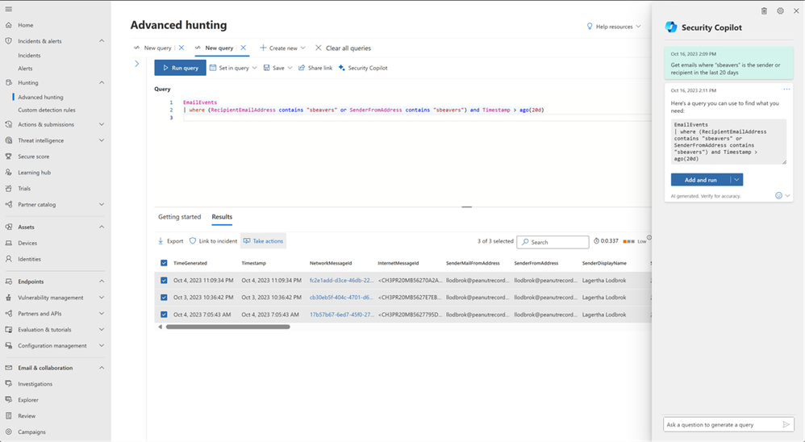The image size is (805, 442).
Task: Toggle the select-all rows checkbox
Action: pyautogui.click(x=164, y=263)
